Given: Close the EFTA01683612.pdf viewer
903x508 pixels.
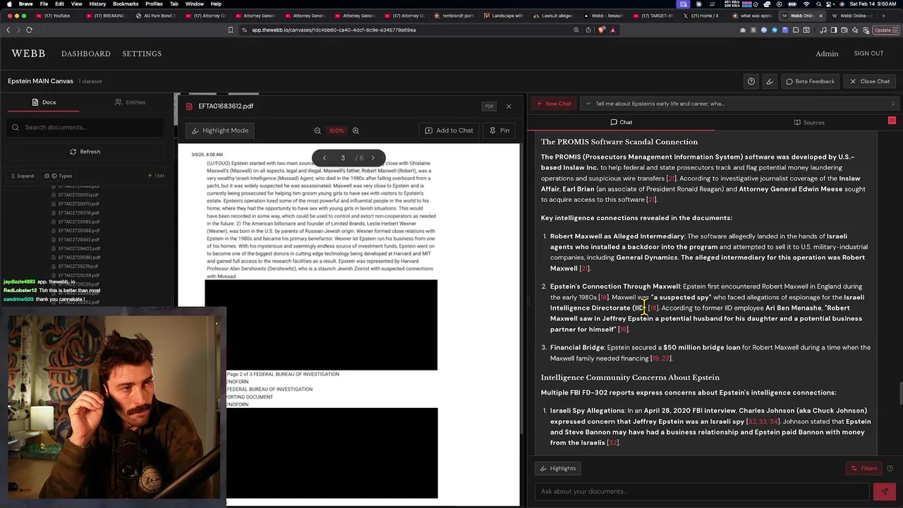Looking at the screenshot, I should click(x=509, y=107).
